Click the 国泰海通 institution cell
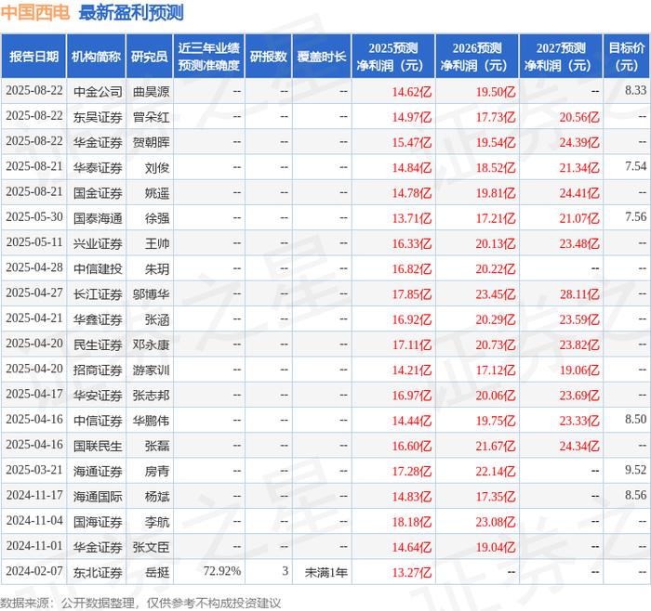The height and width of the screenshot is (611, 651). click(98, 218)
